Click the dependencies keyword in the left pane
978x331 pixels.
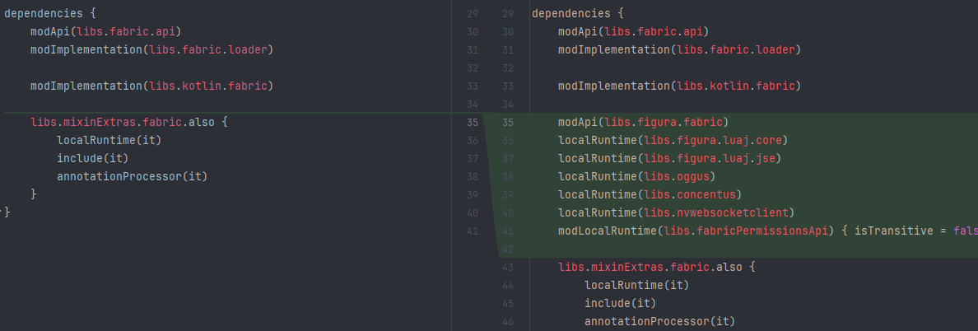click(43, 14)
